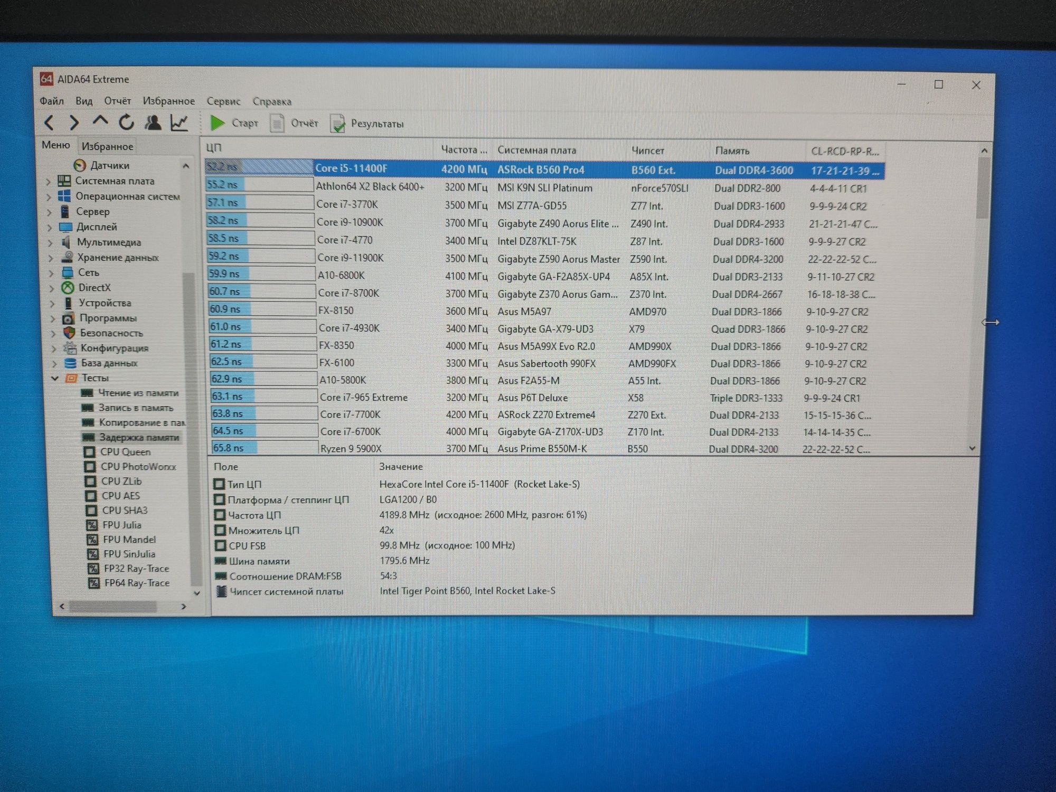Screen dimensions: 1056x792
Task: Select the FPU Mandel benchmark icon
Action: (x=93, y=540)
